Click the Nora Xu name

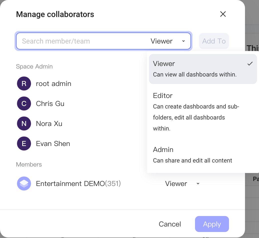point(49,124)
